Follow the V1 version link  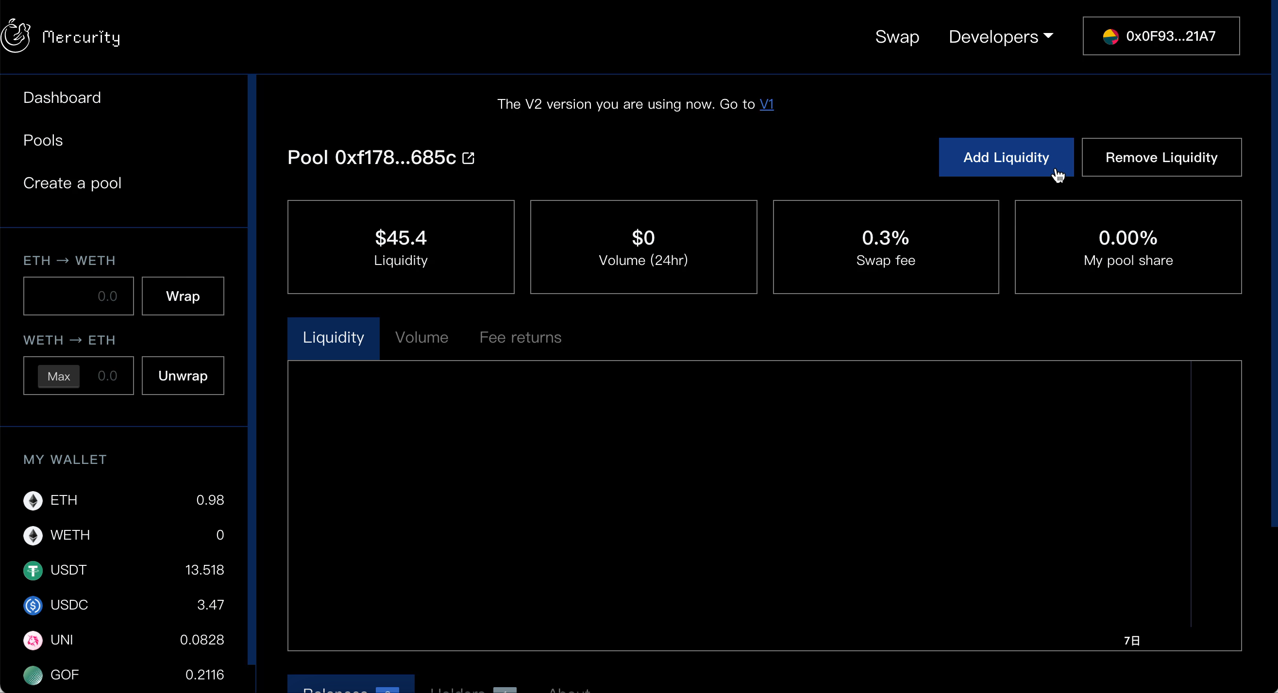(x=766, y=104)
